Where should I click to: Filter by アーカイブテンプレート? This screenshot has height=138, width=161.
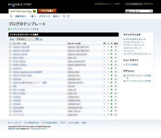133,42
